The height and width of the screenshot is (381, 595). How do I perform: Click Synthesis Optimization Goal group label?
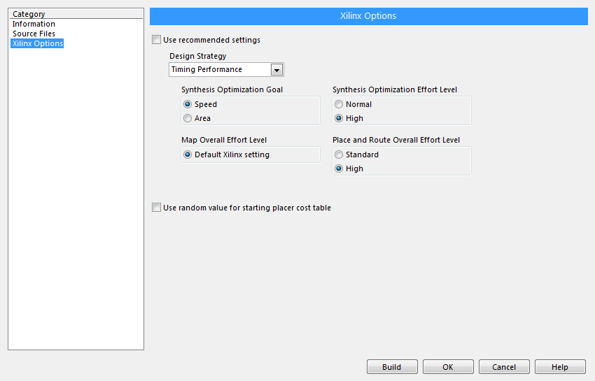click(232, 90)
